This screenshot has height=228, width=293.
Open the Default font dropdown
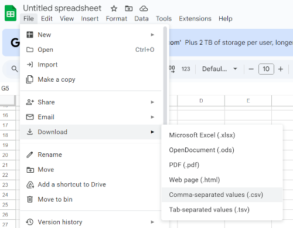pyautogui.click(x=220, y=69)
